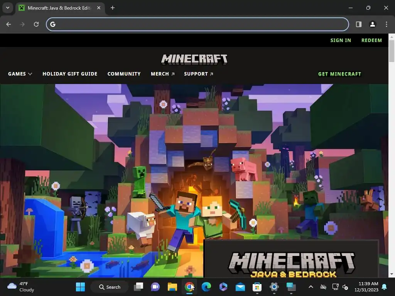395x296 pixels.
Task: Open the Teams Chat taskbar icon
Action: click(x=155, y=287)
